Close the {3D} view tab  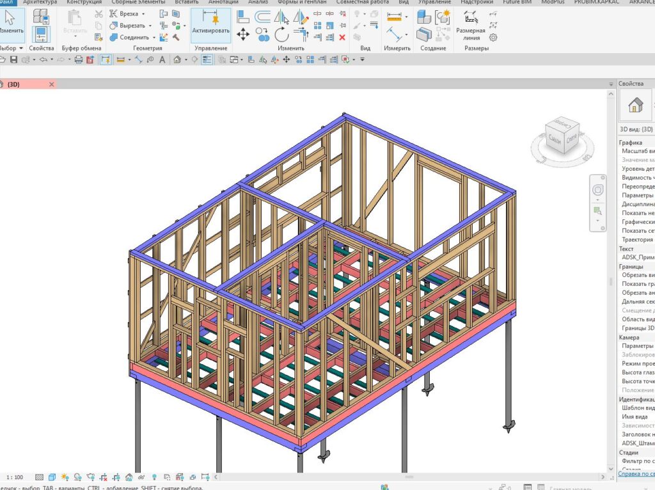[51, 84]
